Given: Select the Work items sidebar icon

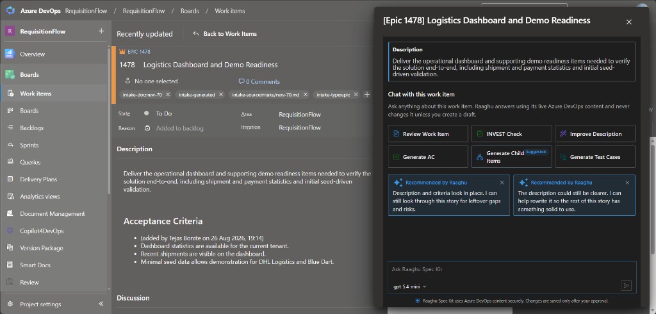Looking at the screenshot, I should click(x=10, y=94).
